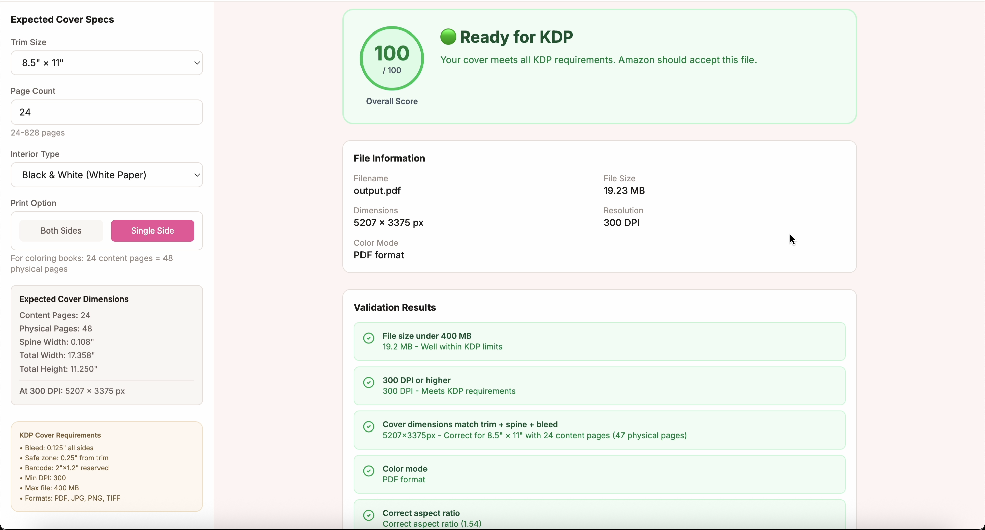Screen dimensions: 985x530
Task: Click the Content Pages: 24 line
Action: (55, 315)
